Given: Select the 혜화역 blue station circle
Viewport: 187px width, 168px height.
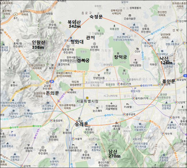Looking at the screenshot, I should pos(142,52).
